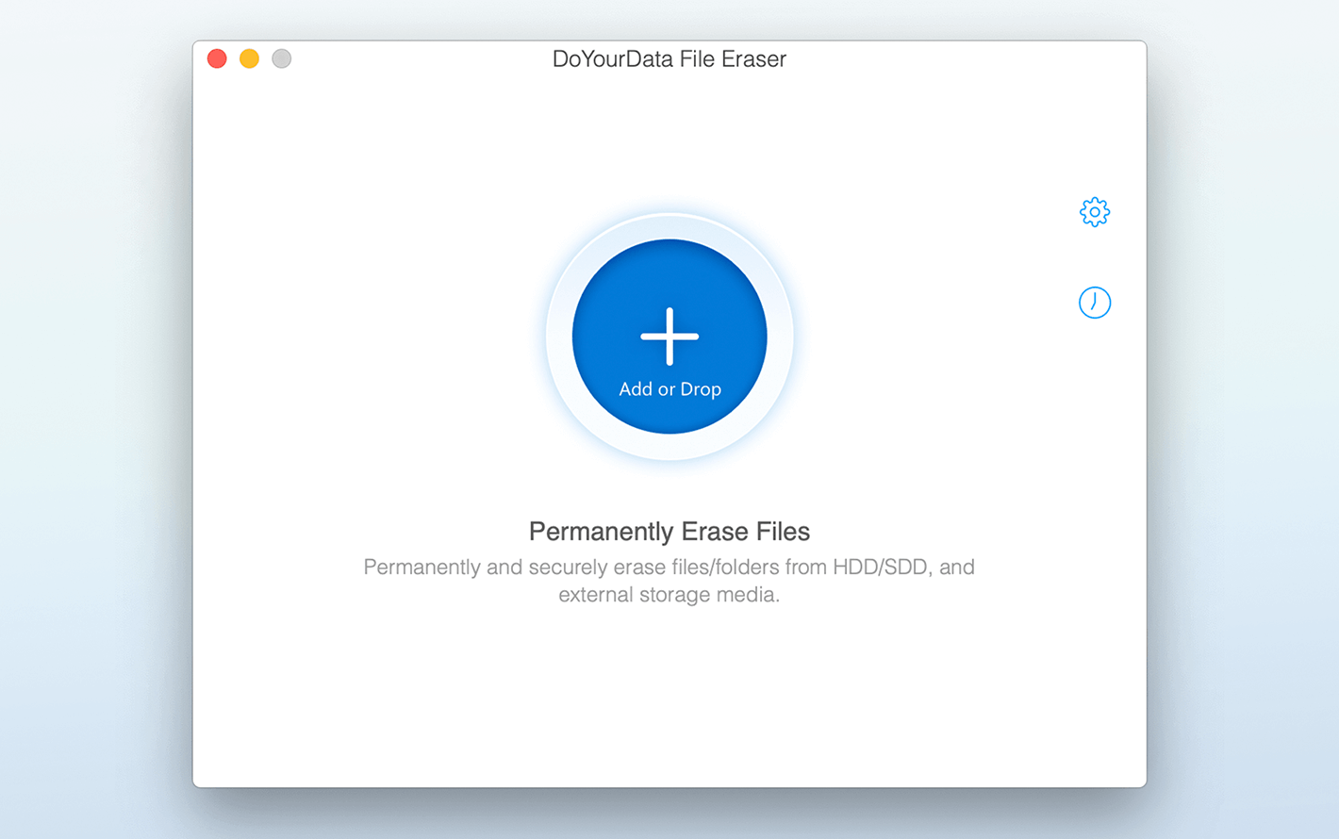
Task: Click the description text about HDD/SSD erasing
Action: point(669,581)
